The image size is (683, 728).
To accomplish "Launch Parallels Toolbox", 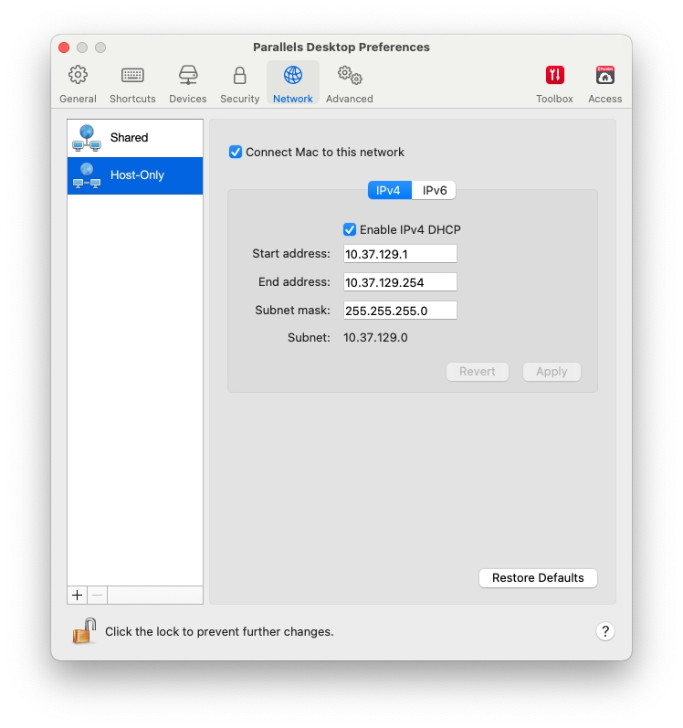I will tap(554, 83).
